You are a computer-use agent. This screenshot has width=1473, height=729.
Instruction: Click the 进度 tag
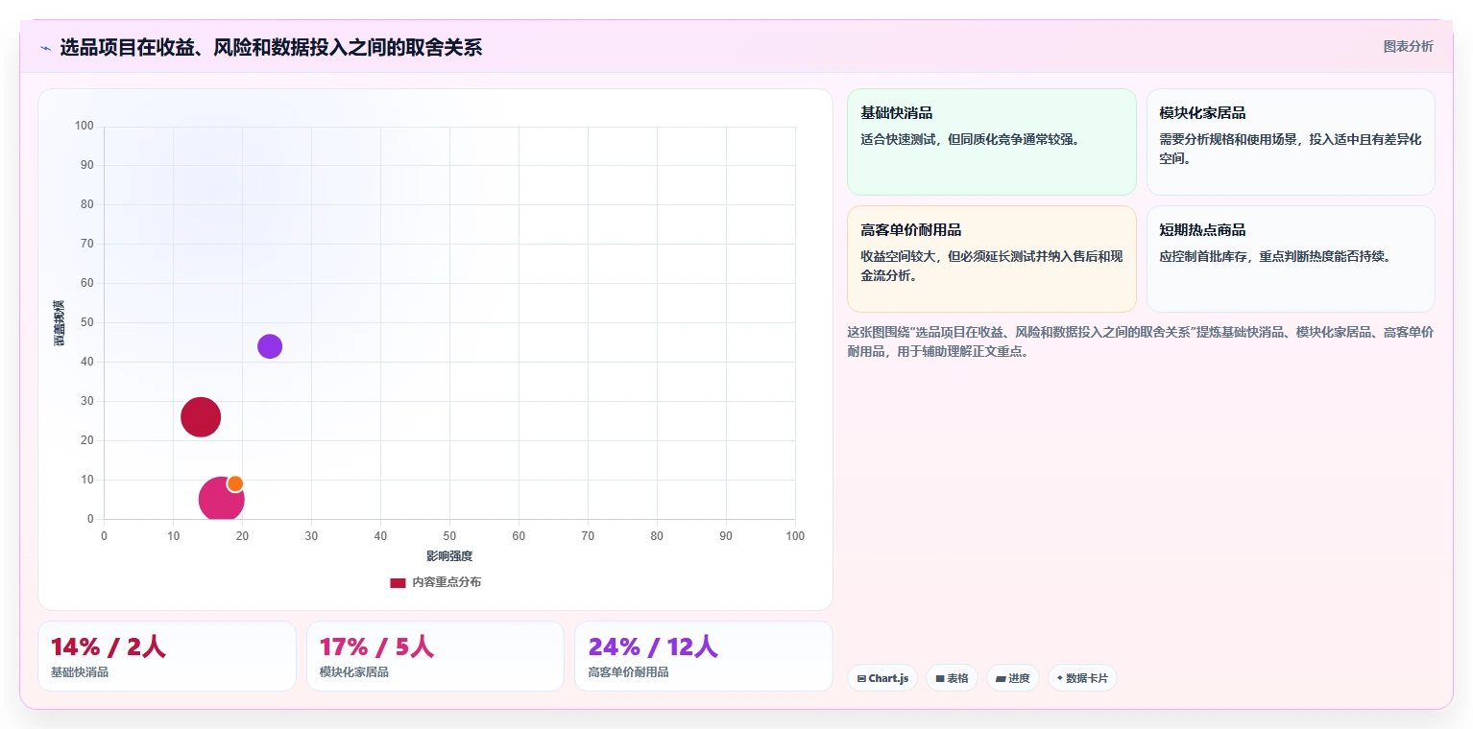1013,678
